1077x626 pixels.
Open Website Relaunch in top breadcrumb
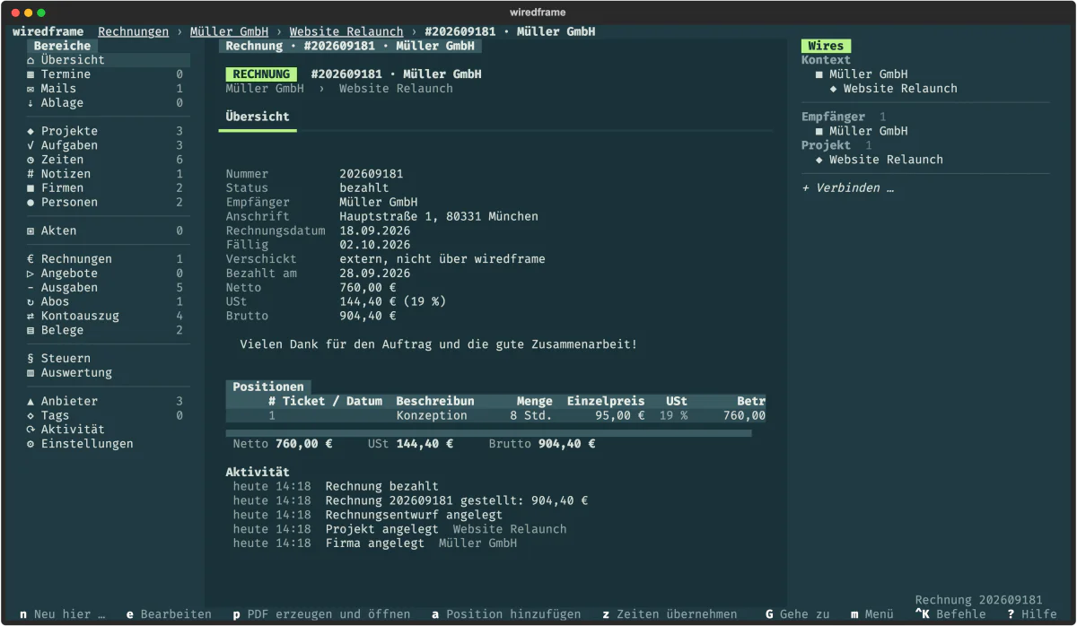tap(346, 31)
